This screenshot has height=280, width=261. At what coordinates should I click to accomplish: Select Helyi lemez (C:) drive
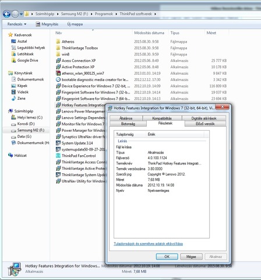tap(30, 117)
